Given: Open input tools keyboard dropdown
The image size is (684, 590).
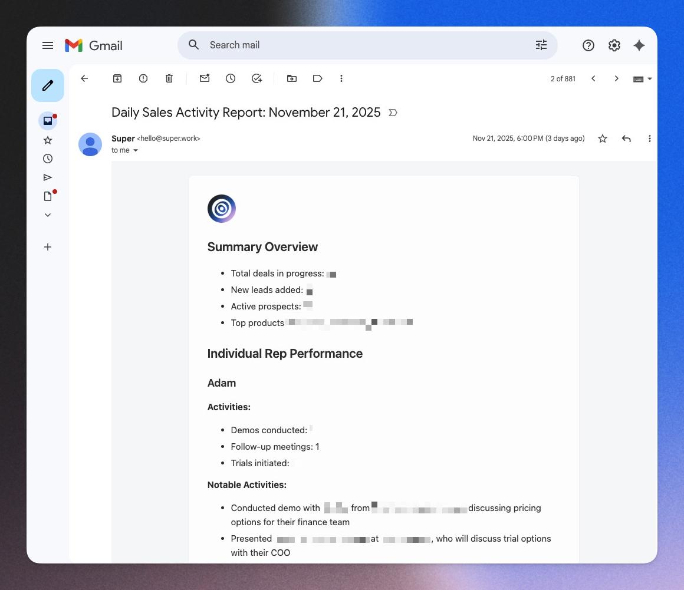Looking at the screenshot, I should click(x=643, y=79).
